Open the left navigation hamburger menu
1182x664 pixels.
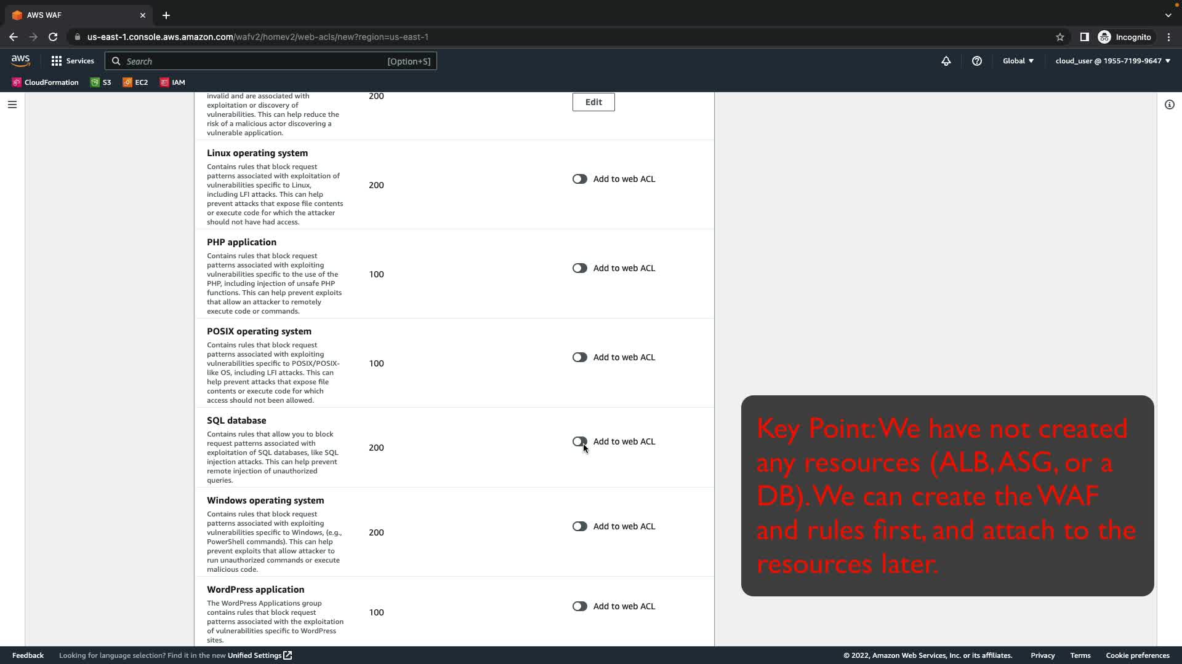pyautogui.click(x=12, y=105)
